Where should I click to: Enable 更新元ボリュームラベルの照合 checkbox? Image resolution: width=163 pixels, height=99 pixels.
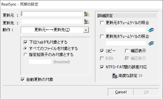pos(102,23)
